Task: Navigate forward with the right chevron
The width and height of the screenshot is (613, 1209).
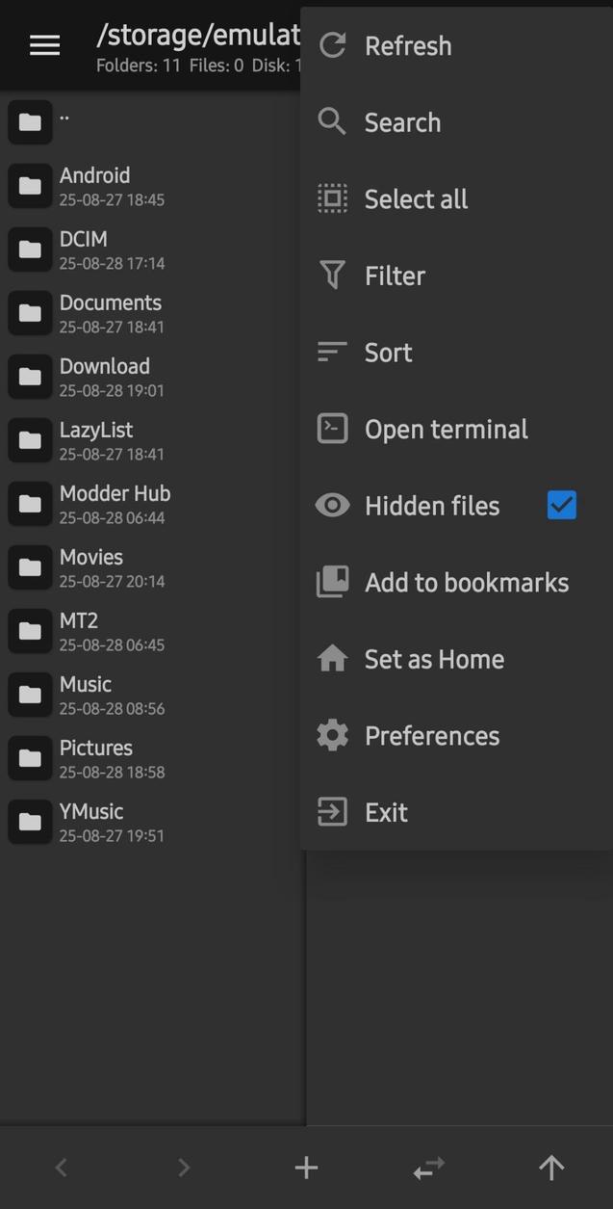Action: point(184,1168)
